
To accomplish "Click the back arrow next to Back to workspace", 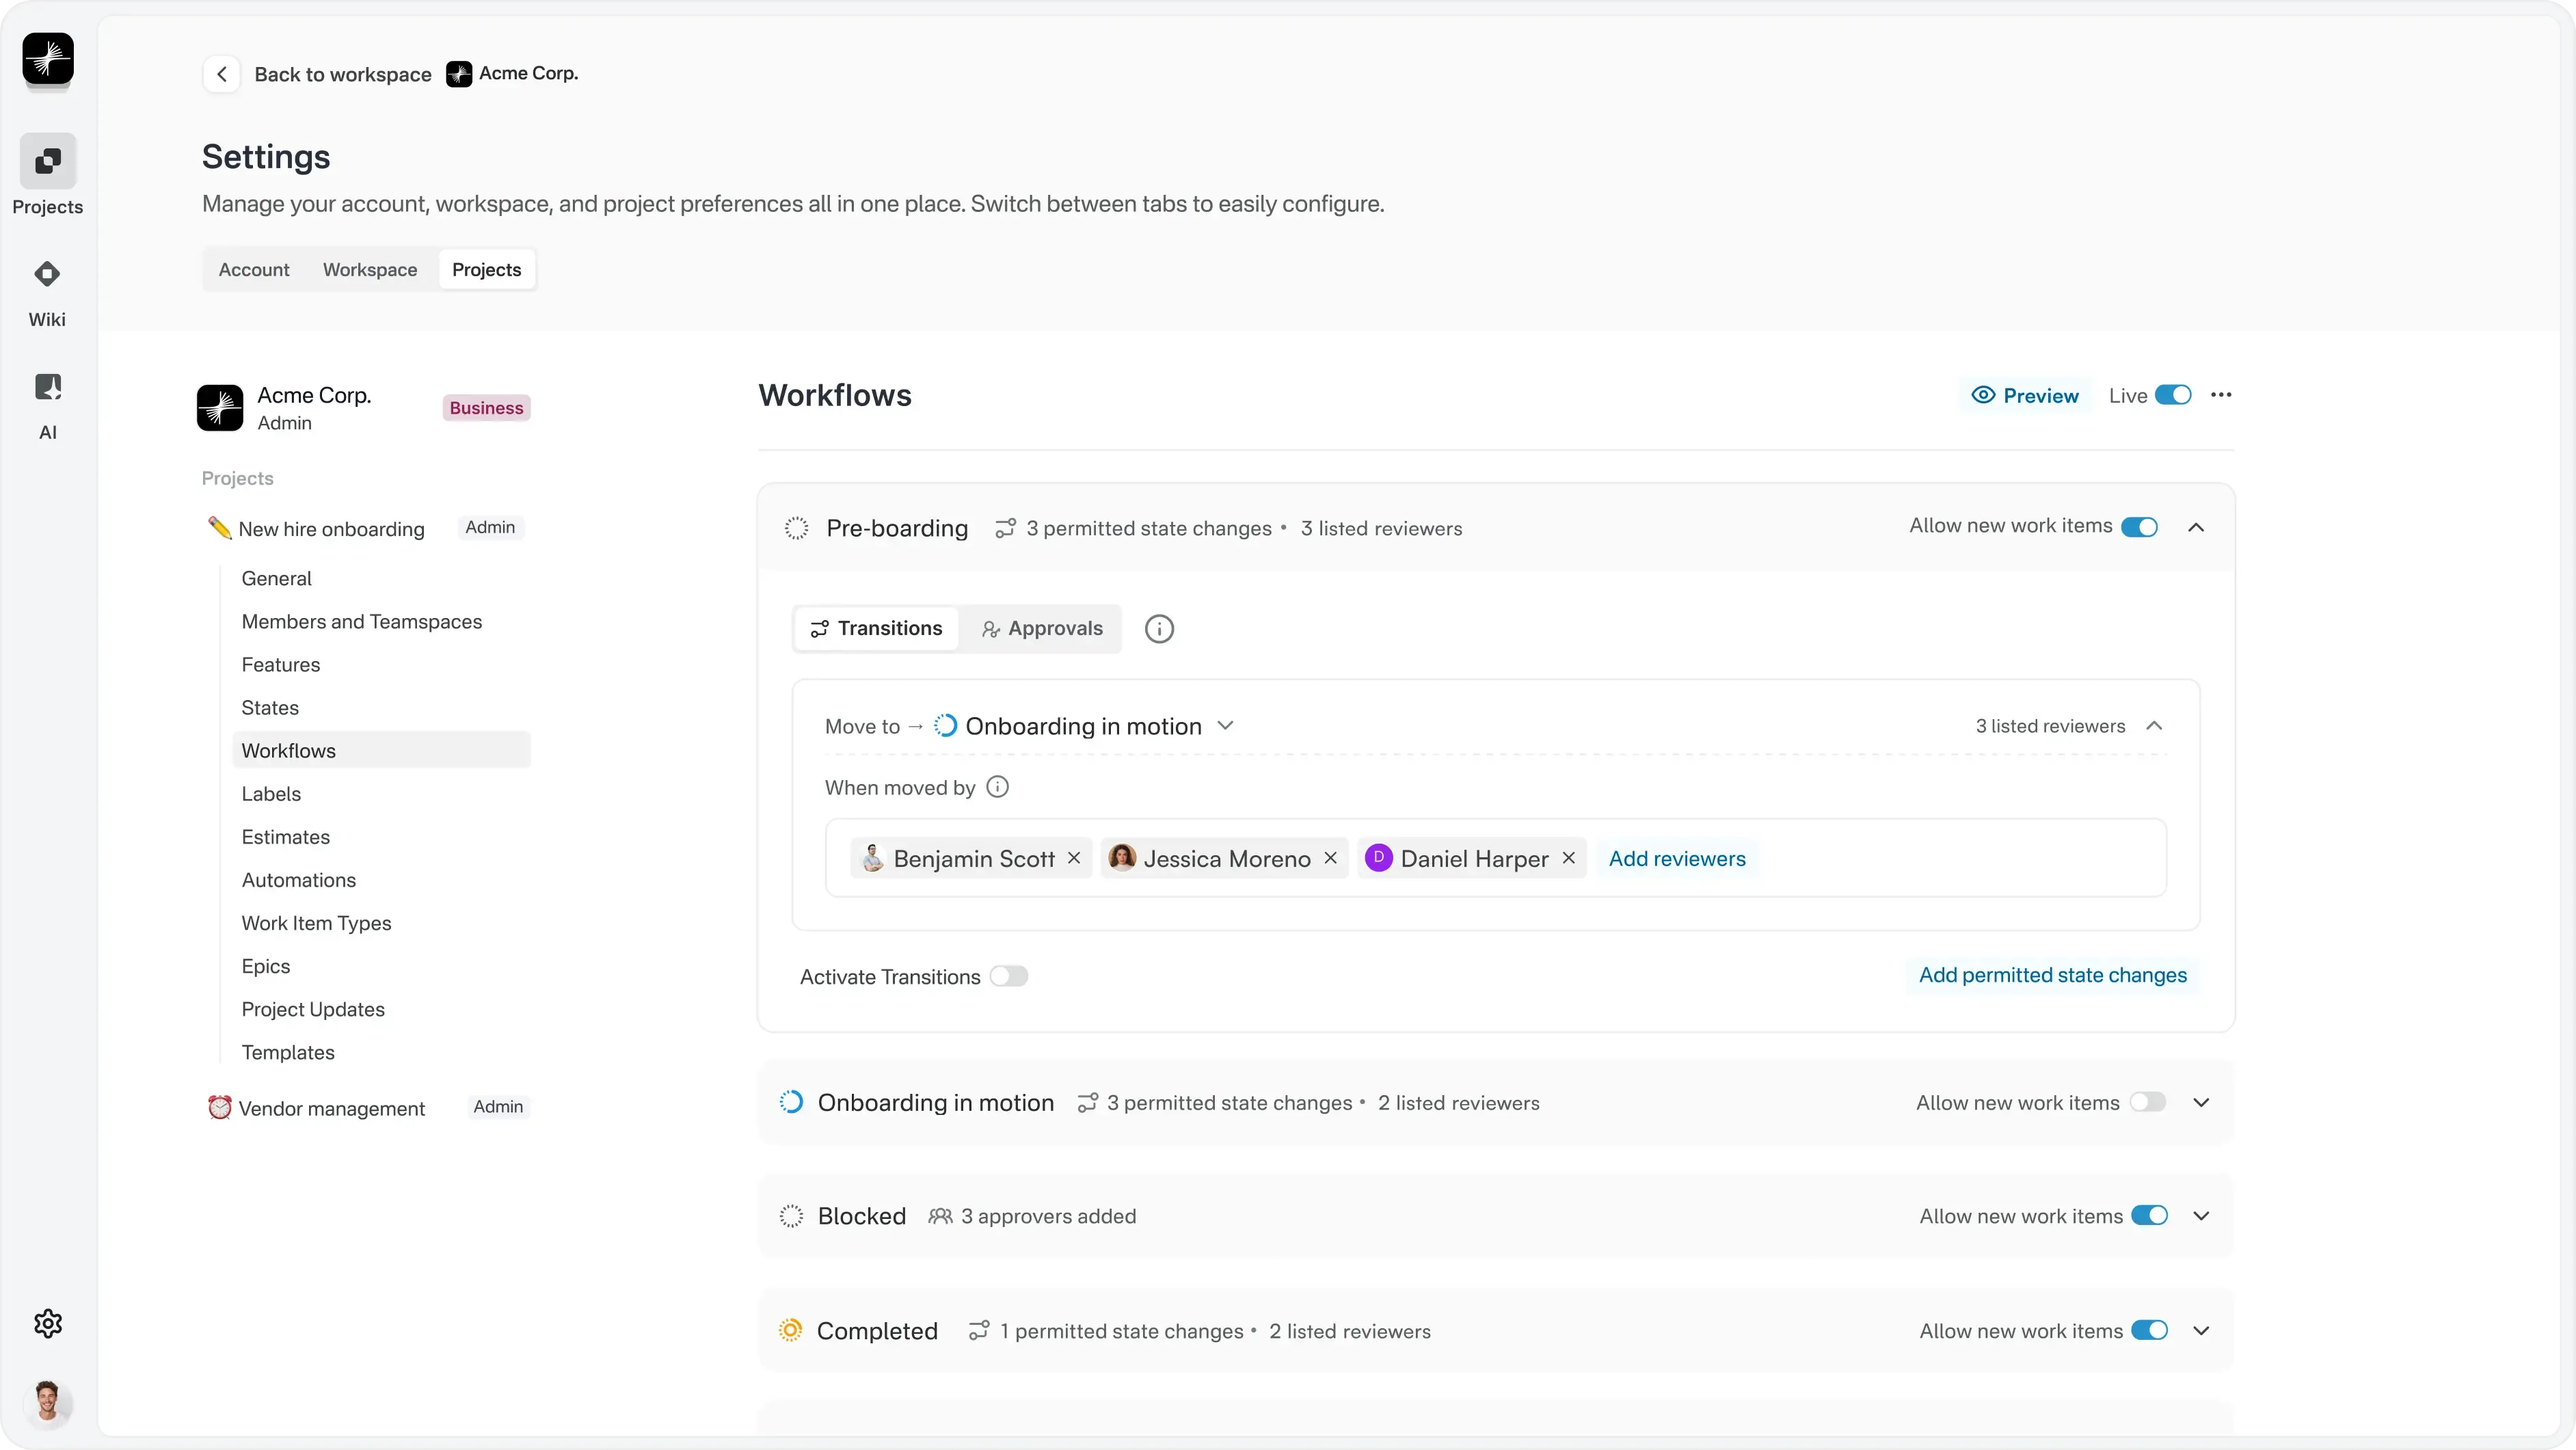I will point(221,73).
